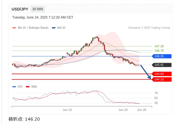
Task: Click the MA 50 legend label
Action: 61,28
